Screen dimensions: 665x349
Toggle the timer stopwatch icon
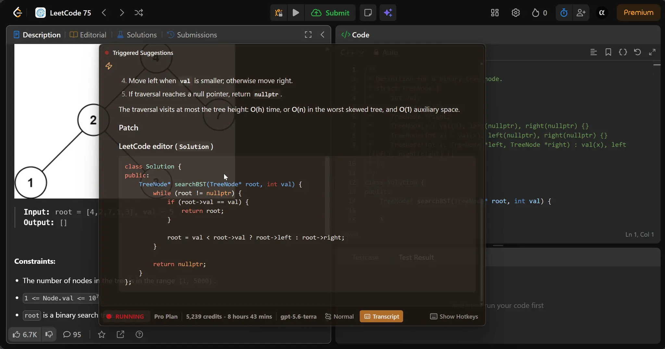(x=564, y=13)
